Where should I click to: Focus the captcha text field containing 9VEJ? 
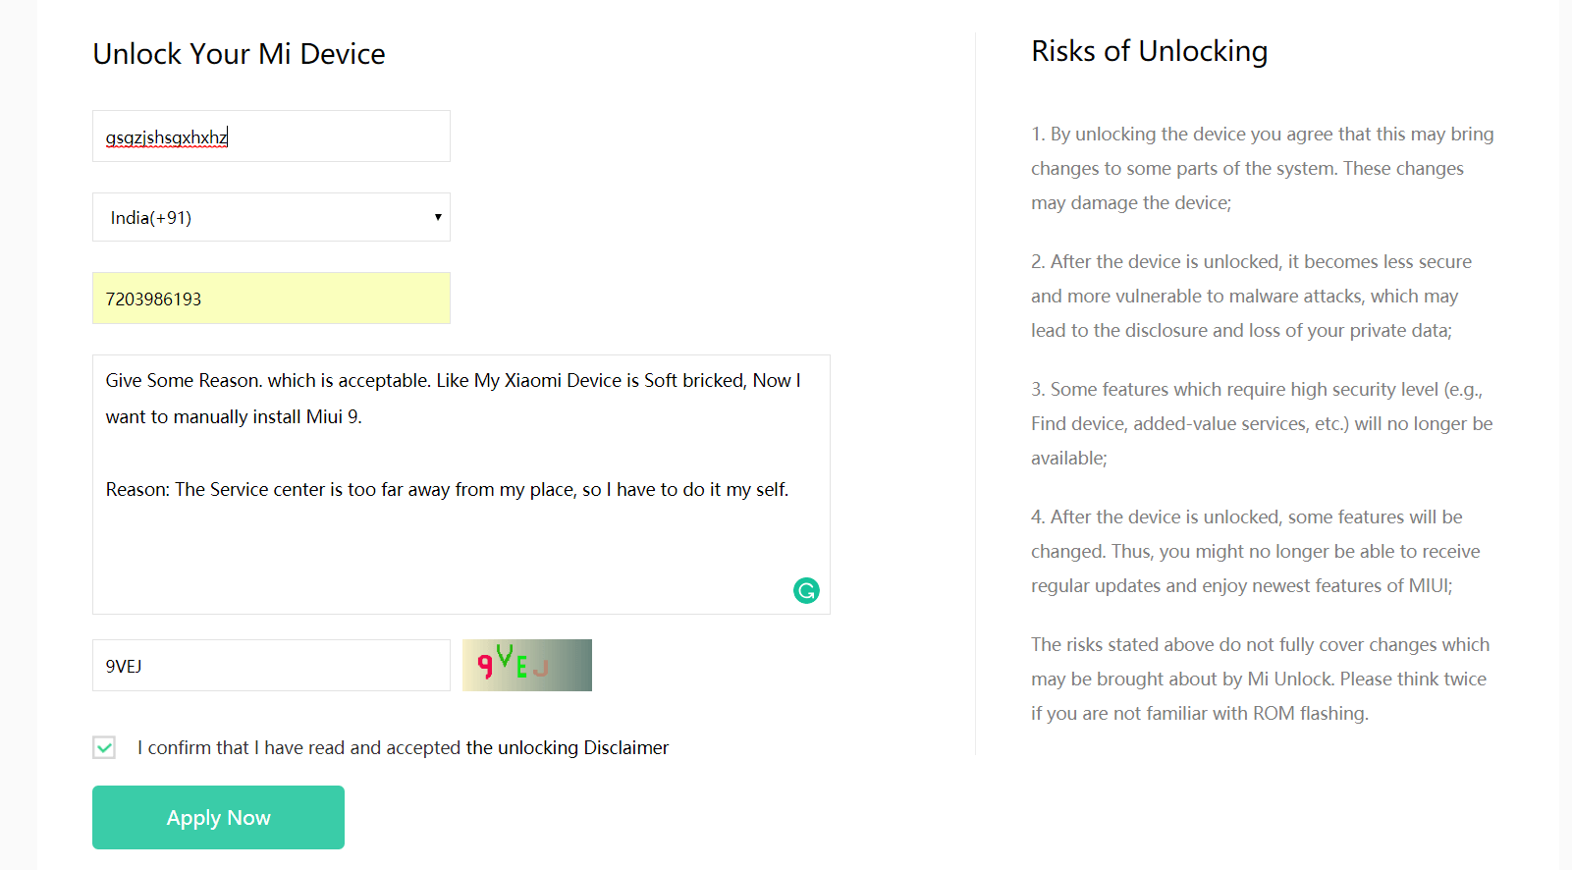(271, 665)
